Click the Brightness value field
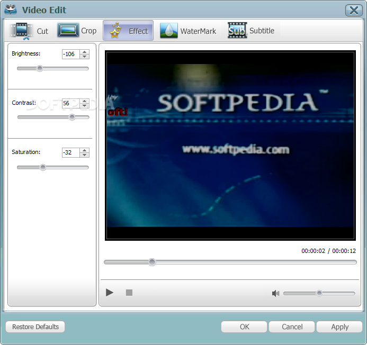This screenshot has width=367, height=345. pos(70,54)
